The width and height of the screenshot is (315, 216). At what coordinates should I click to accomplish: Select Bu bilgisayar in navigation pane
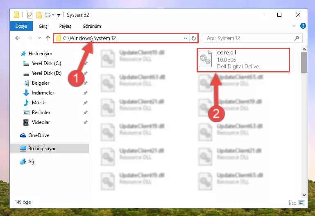50,148
